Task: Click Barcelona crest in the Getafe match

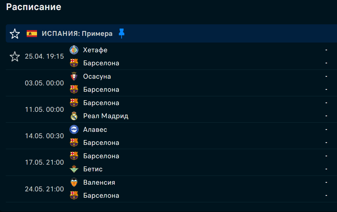Action: click(74, 63)
